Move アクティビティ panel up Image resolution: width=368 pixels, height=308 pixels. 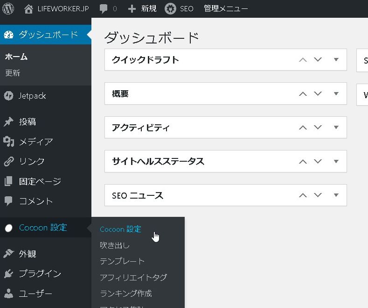coord(303,128)
